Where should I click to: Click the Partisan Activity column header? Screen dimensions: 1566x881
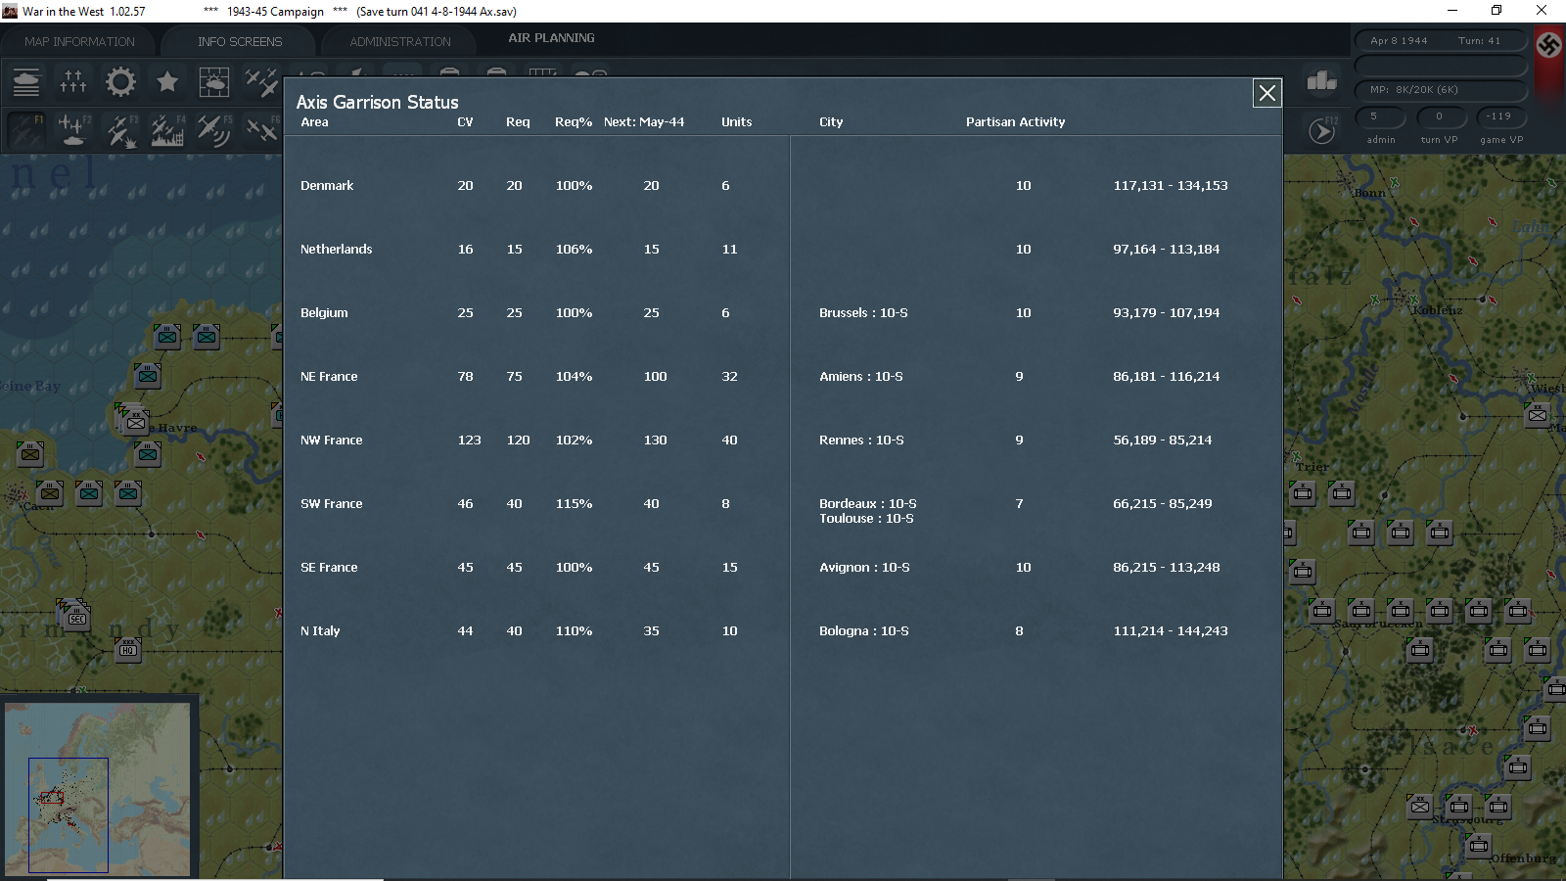[1015, 122]
